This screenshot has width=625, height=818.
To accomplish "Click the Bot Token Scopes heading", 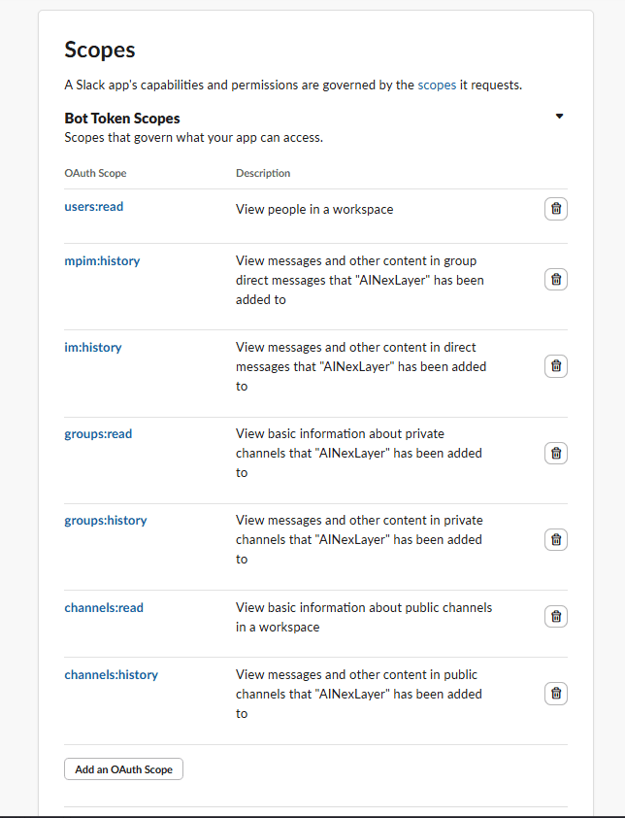I will tap(122, 119).
